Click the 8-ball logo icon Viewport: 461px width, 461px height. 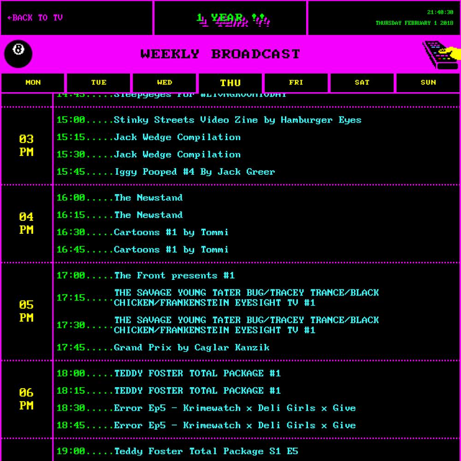[x=18, y=54]
